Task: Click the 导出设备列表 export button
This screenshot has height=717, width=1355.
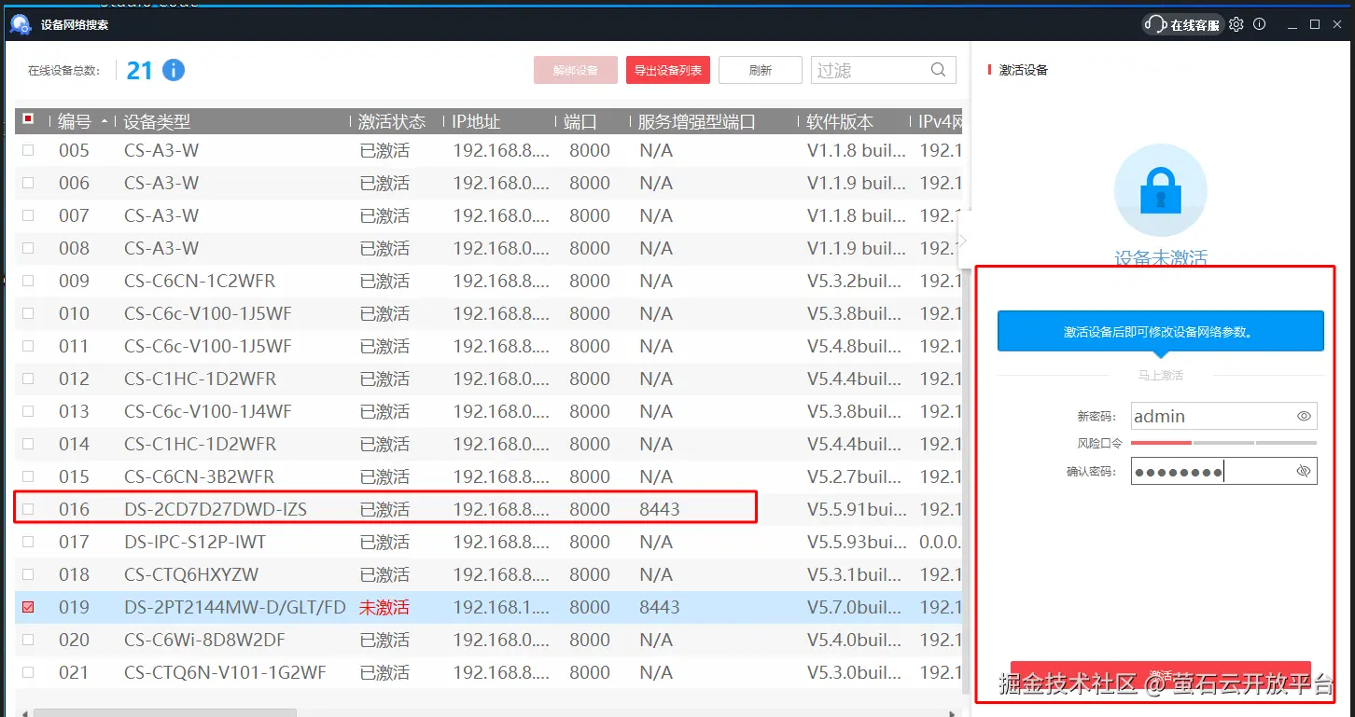Action: (x=668, y=70)
